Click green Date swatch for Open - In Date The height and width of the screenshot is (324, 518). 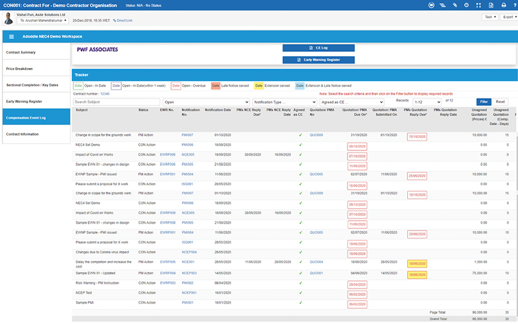click(x=78, y=86)
